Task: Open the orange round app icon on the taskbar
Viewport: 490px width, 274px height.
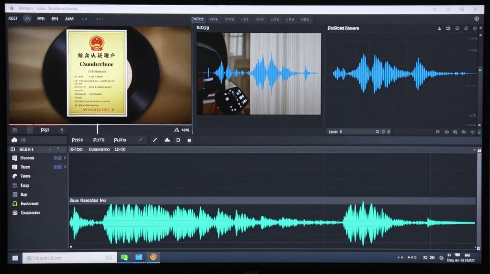Action: point(154,257)
